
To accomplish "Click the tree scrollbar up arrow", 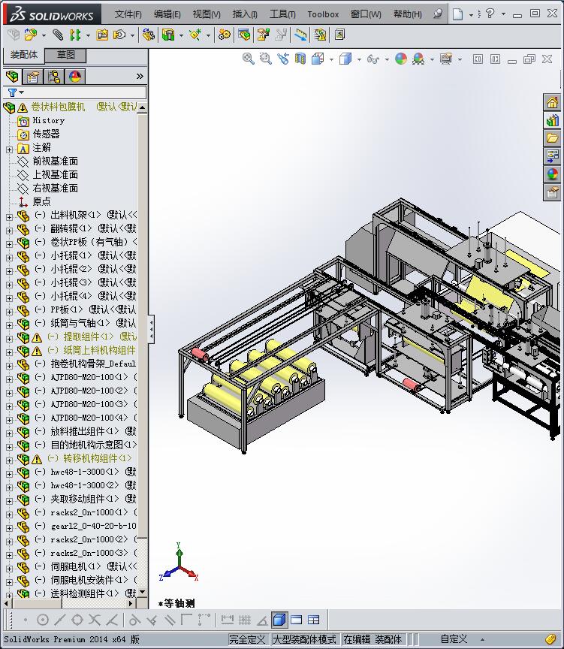I will point(143,107).
